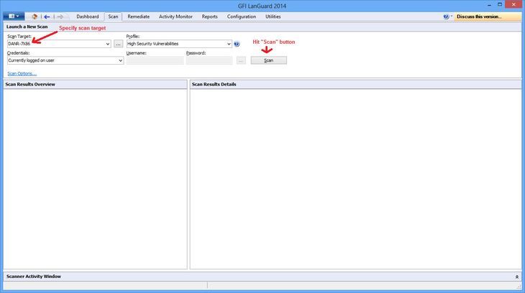
Task: Click the Scan Results Details header
Action: [x=214, y=84]
